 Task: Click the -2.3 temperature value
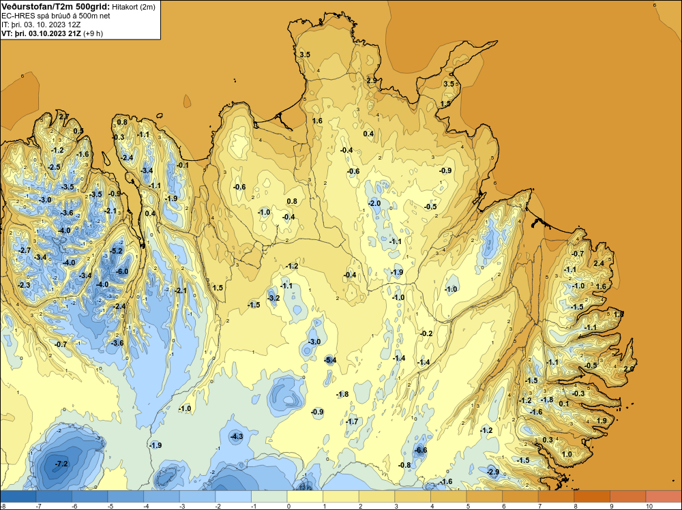(x=24, y=285)
